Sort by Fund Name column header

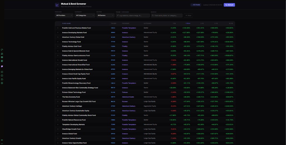point(66,23)
